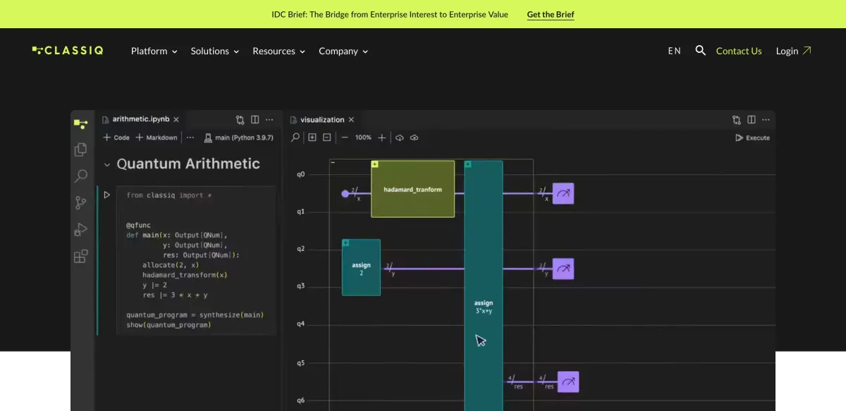Viewport: 846px width, 411px height.
Task: Collapse all blocks in the visualization toolbar
Action: (x=327, y=137)
